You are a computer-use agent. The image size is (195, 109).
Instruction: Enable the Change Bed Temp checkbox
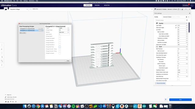click(x=60, y=47)
